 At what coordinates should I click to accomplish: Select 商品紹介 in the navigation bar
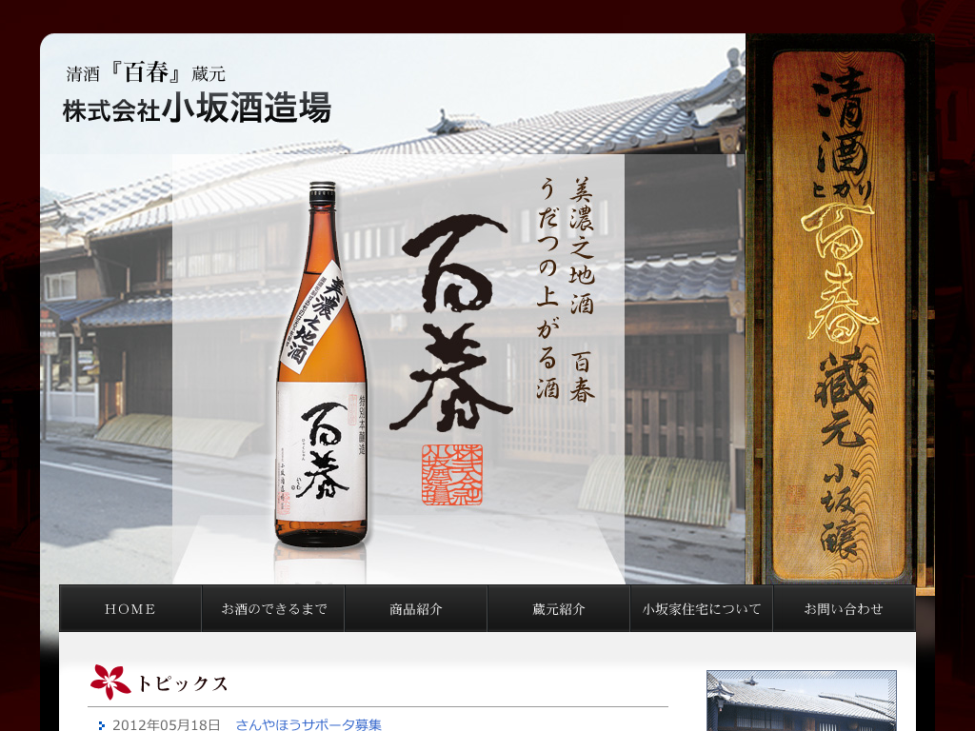[416, 609]
